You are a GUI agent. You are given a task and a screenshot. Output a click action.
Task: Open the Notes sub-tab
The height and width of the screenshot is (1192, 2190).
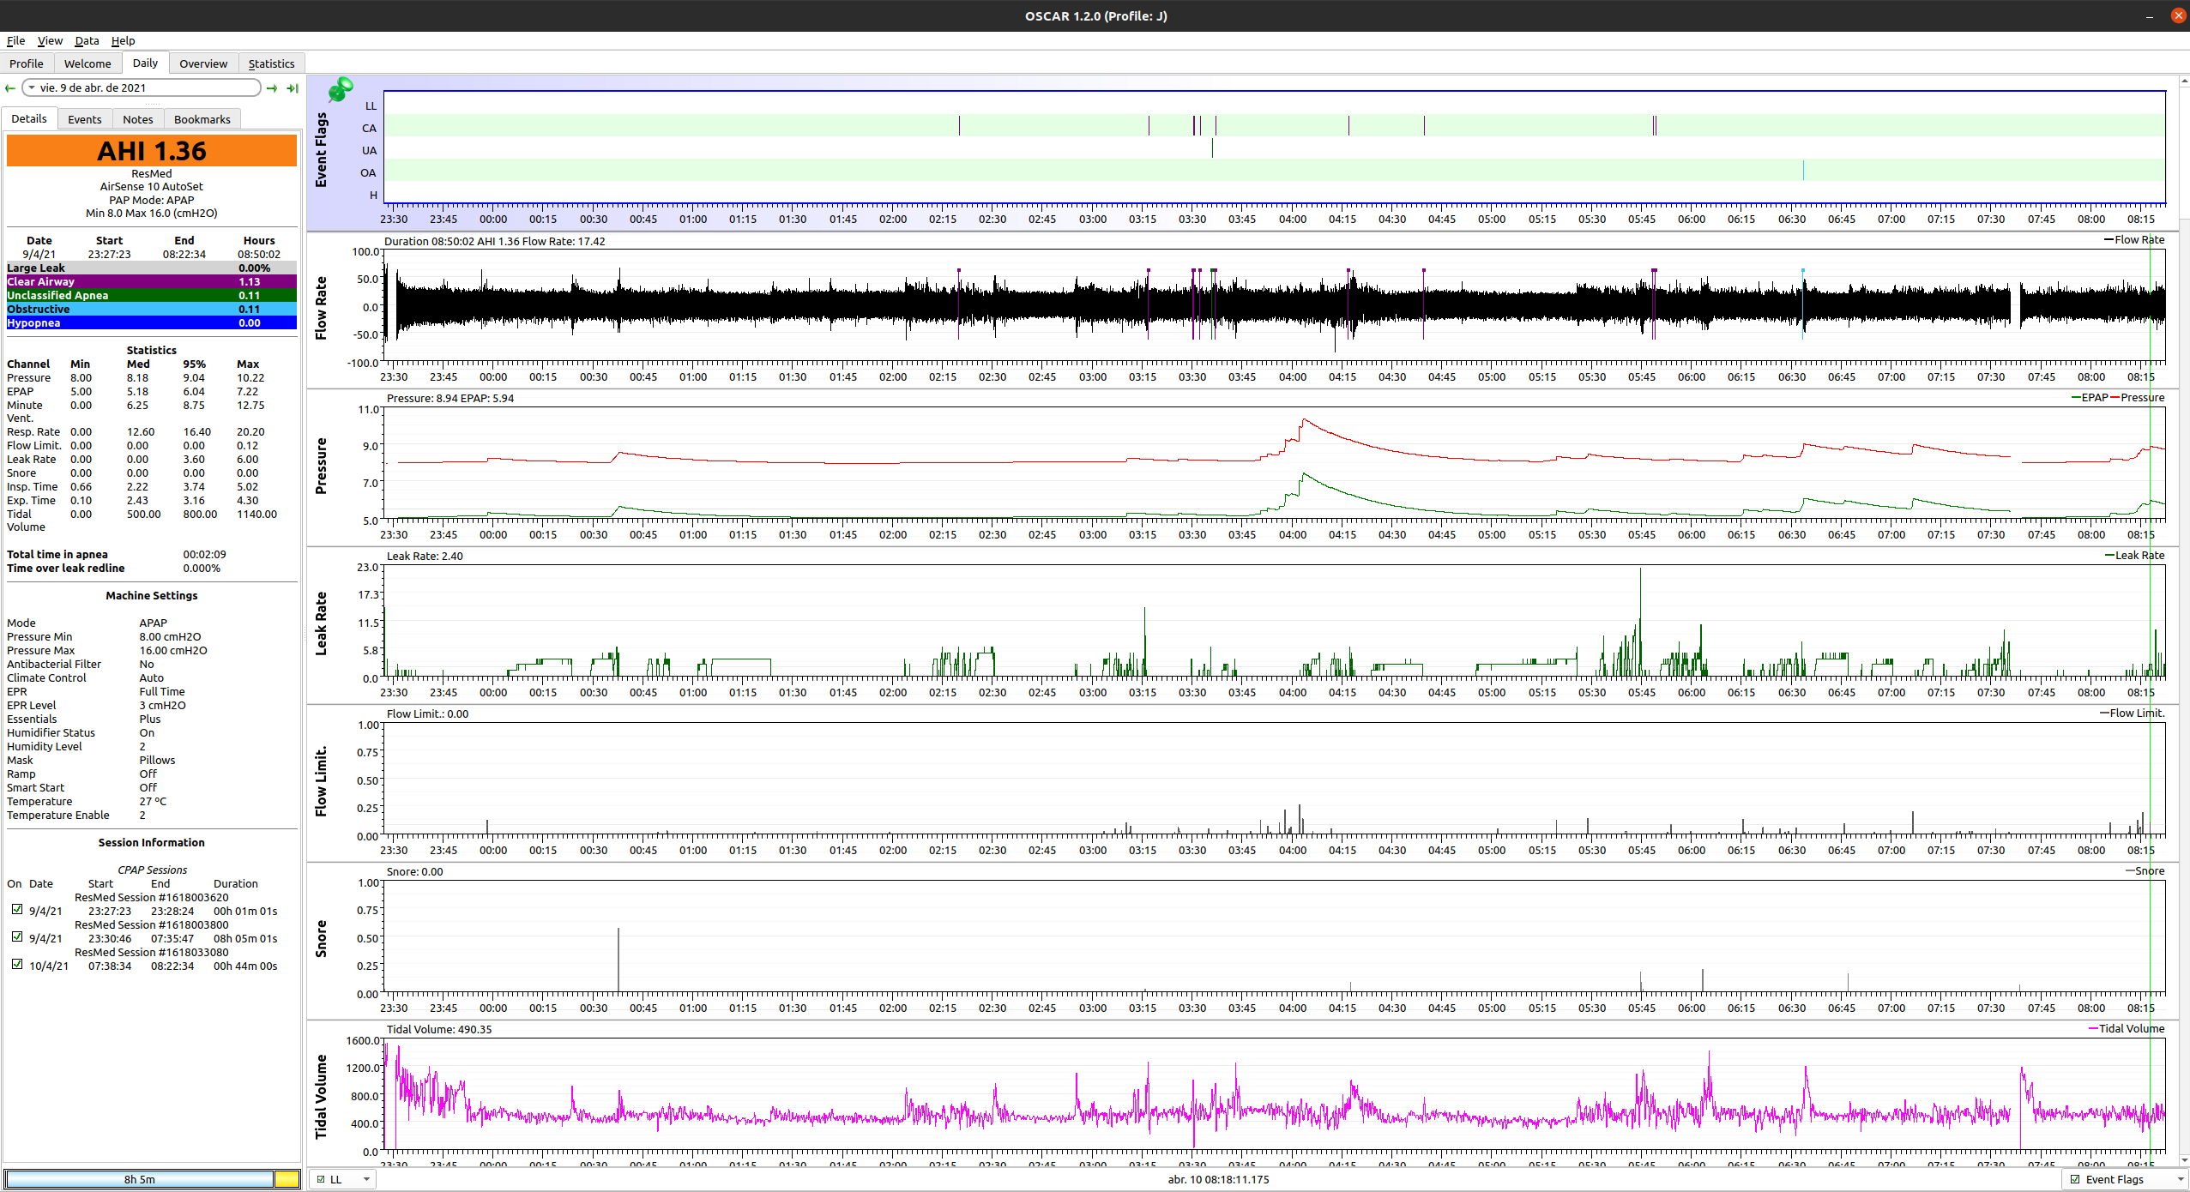138,119
